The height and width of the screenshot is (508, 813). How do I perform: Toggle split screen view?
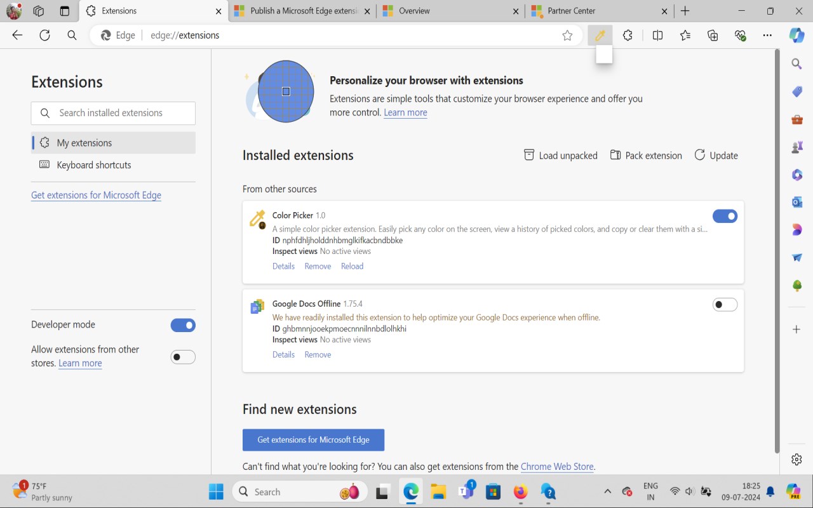tap(657, 36)
